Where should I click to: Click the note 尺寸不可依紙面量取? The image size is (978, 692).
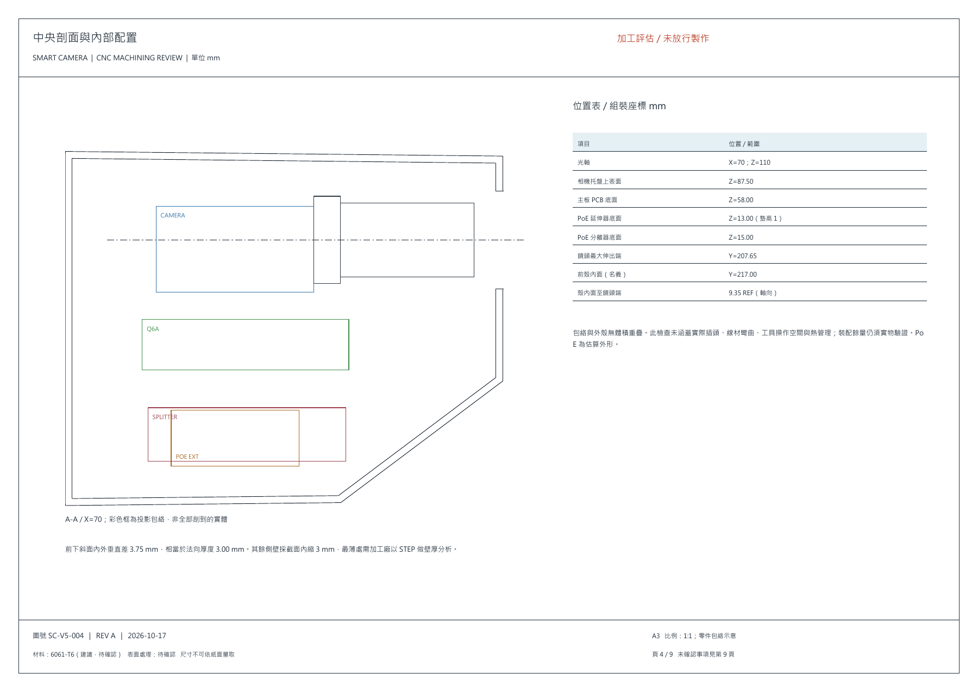tap(208, 654)
